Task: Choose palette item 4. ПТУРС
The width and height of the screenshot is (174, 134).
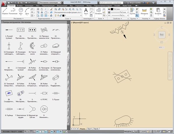Action: tap(43, 93)
